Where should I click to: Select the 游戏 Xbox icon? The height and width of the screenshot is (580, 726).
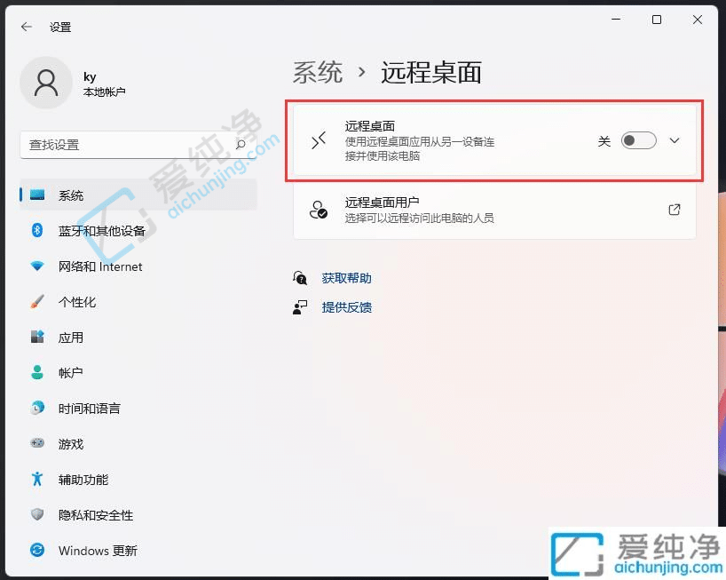[x=37, y=444]
